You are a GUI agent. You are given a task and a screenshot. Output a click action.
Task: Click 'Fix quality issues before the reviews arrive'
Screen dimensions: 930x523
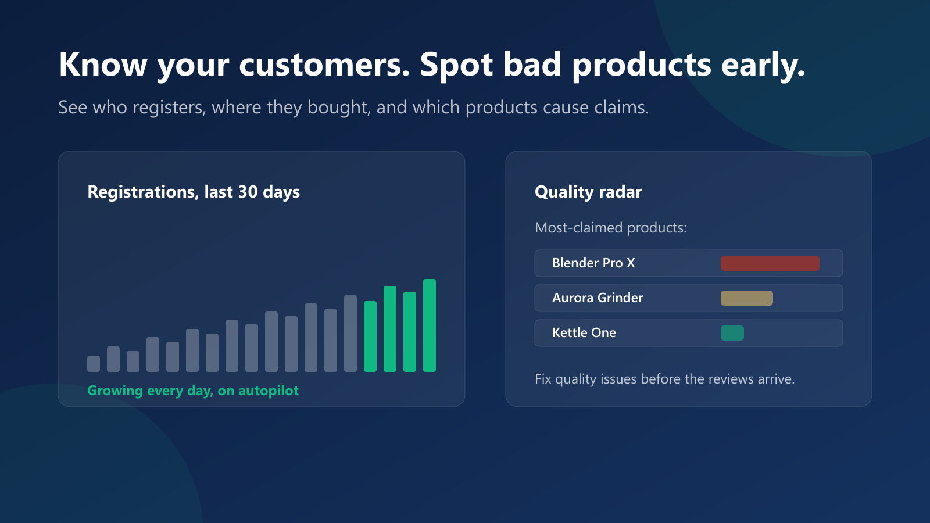[664, 379]
